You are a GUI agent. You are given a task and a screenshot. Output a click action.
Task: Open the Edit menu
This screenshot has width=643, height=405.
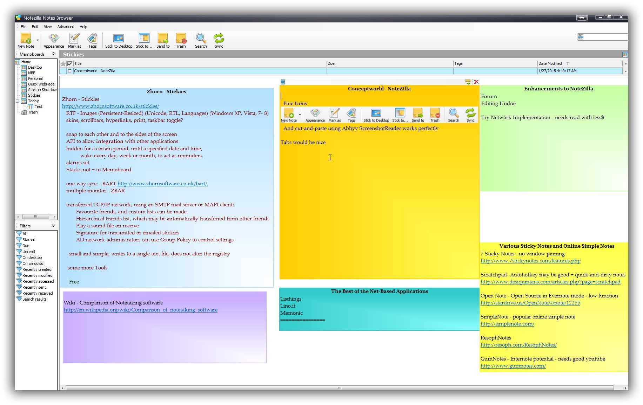pyautogui.click(x=35, y=27)
